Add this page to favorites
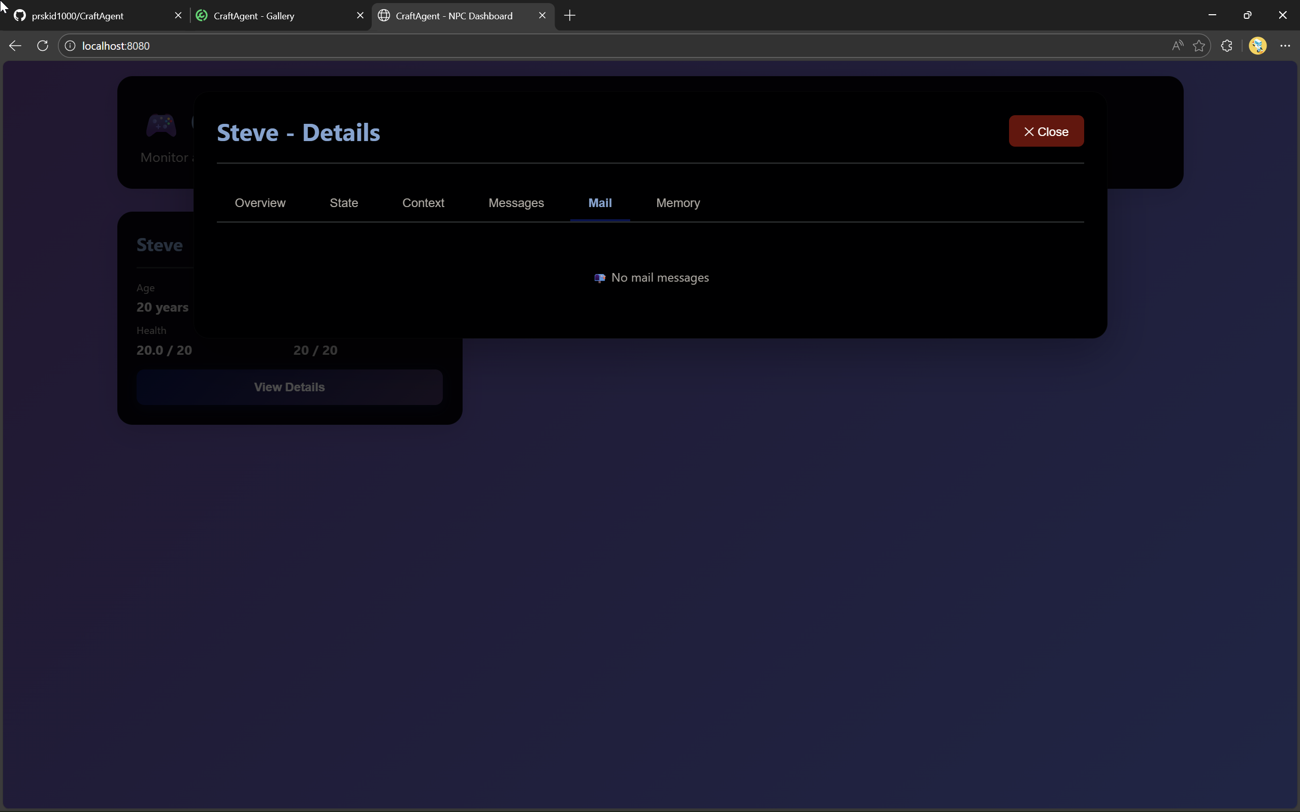 1198,46
